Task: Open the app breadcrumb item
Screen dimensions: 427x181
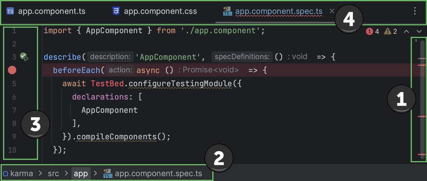Action: tap(81, 173)
